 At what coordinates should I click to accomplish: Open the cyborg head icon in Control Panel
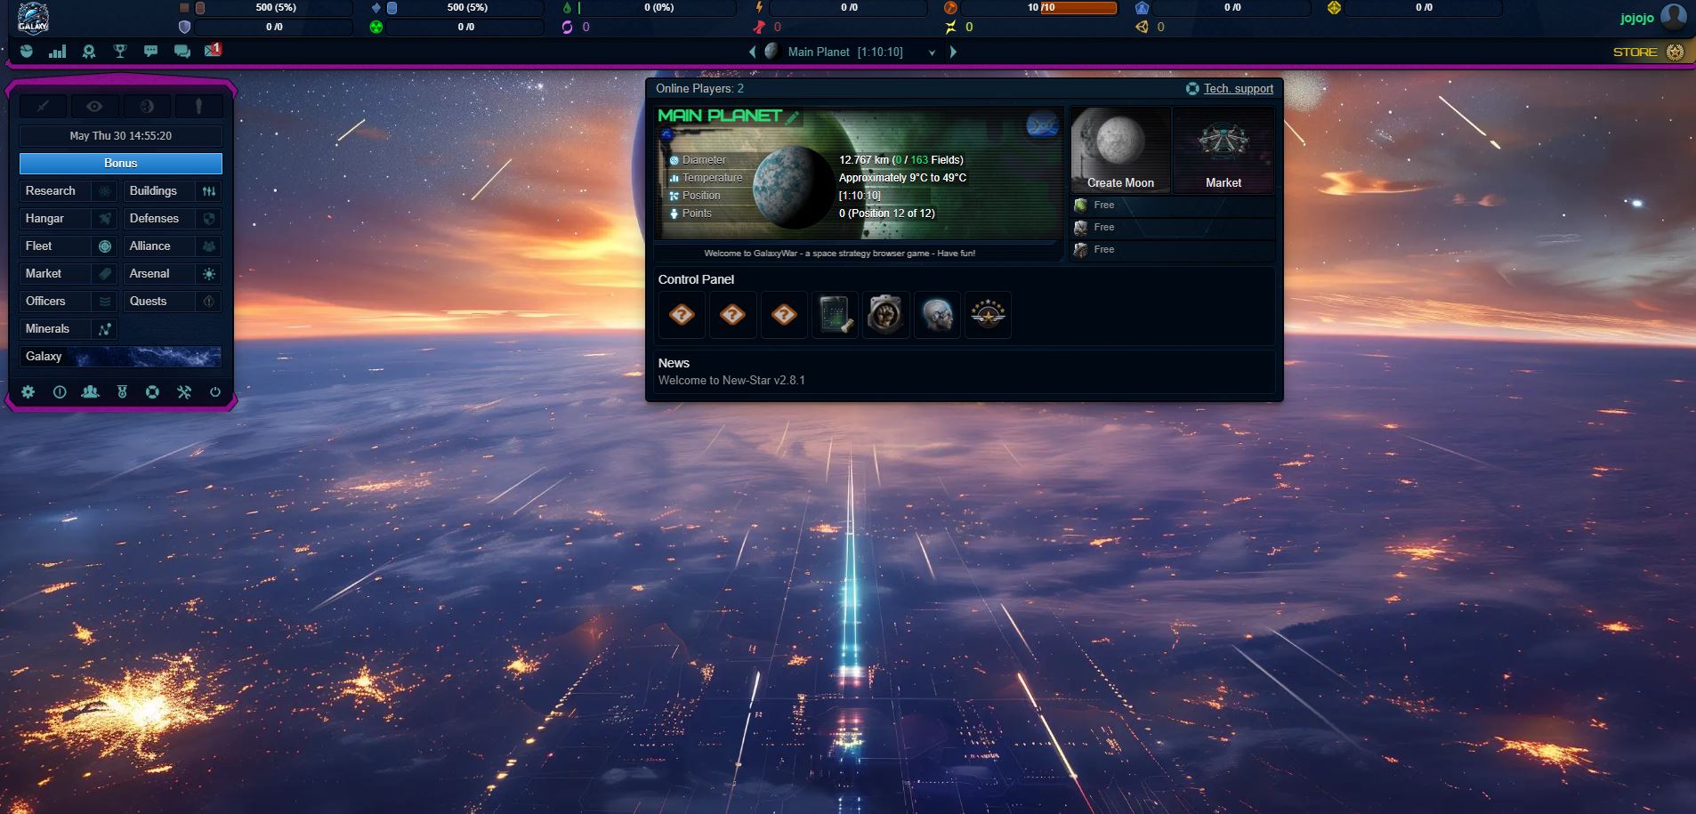[936, 314]
